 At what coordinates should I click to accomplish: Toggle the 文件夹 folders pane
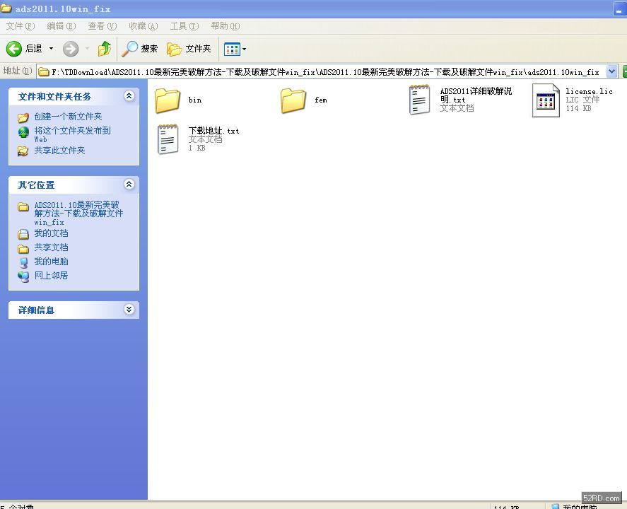point(189,49)
